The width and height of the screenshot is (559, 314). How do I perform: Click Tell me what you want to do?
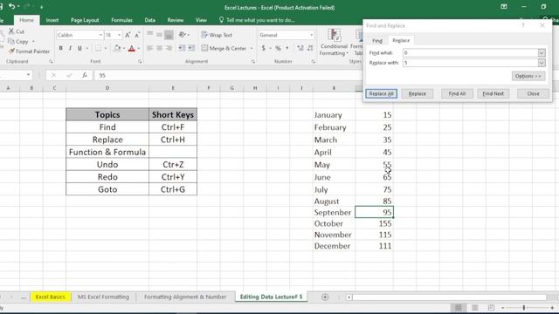(257, 20)
